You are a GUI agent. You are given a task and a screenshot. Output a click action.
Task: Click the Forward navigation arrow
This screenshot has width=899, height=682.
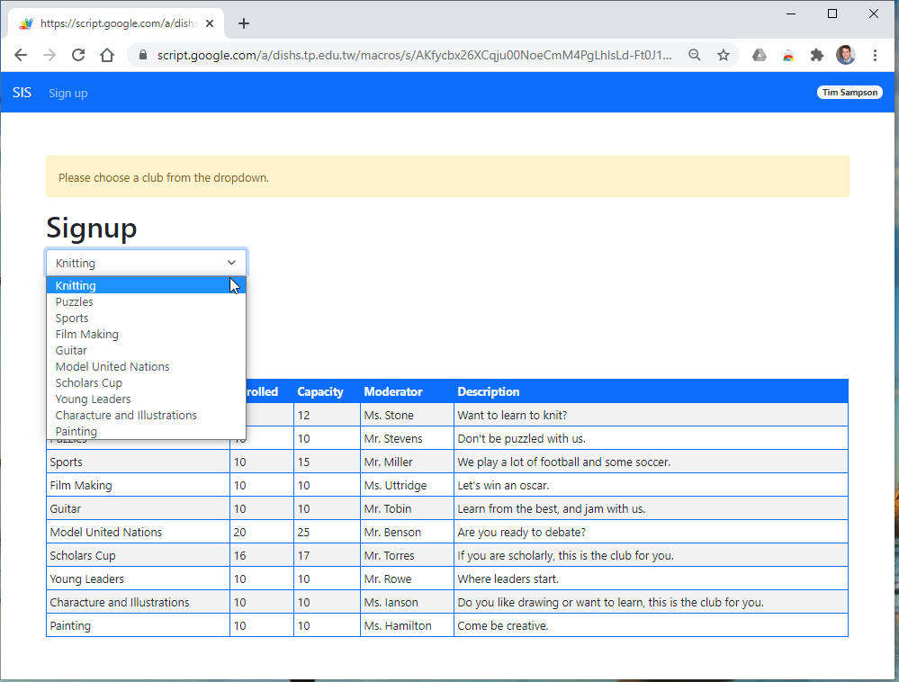[49, 55]
